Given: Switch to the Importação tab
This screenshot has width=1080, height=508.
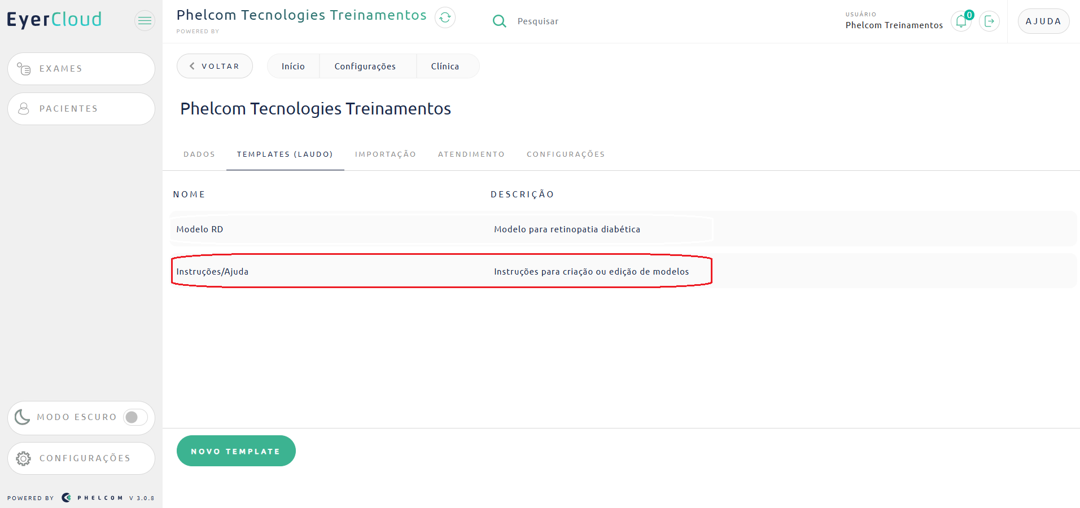Looking at the screenshot, I should [x=386, y=154].
